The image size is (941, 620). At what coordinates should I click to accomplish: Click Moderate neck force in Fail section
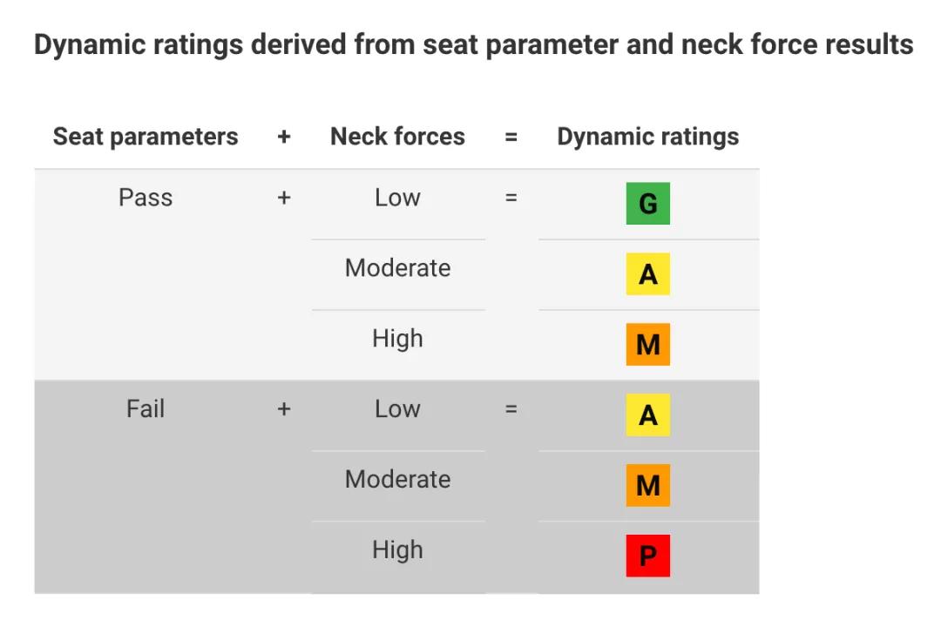(x=397, y=480)
